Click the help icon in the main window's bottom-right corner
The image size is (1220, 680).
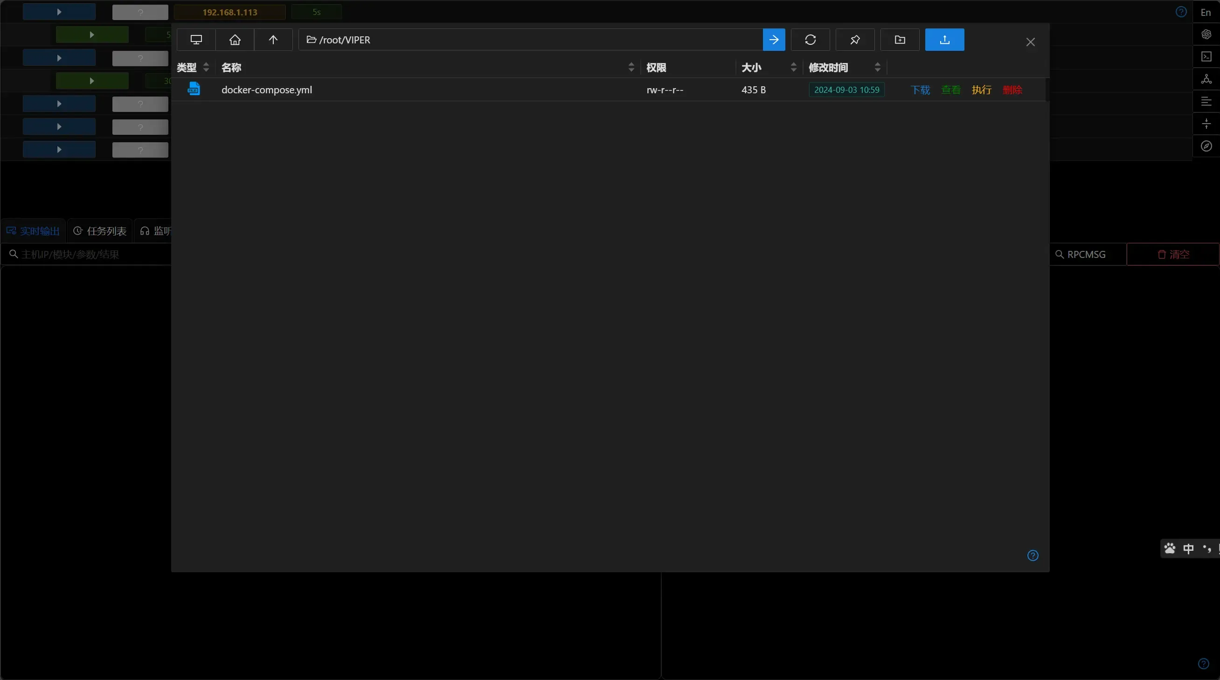point(1203,663)
